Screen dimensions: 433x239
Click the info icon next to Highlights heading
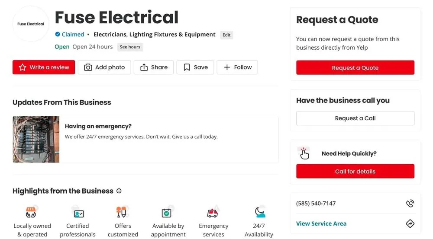[119, 191]
